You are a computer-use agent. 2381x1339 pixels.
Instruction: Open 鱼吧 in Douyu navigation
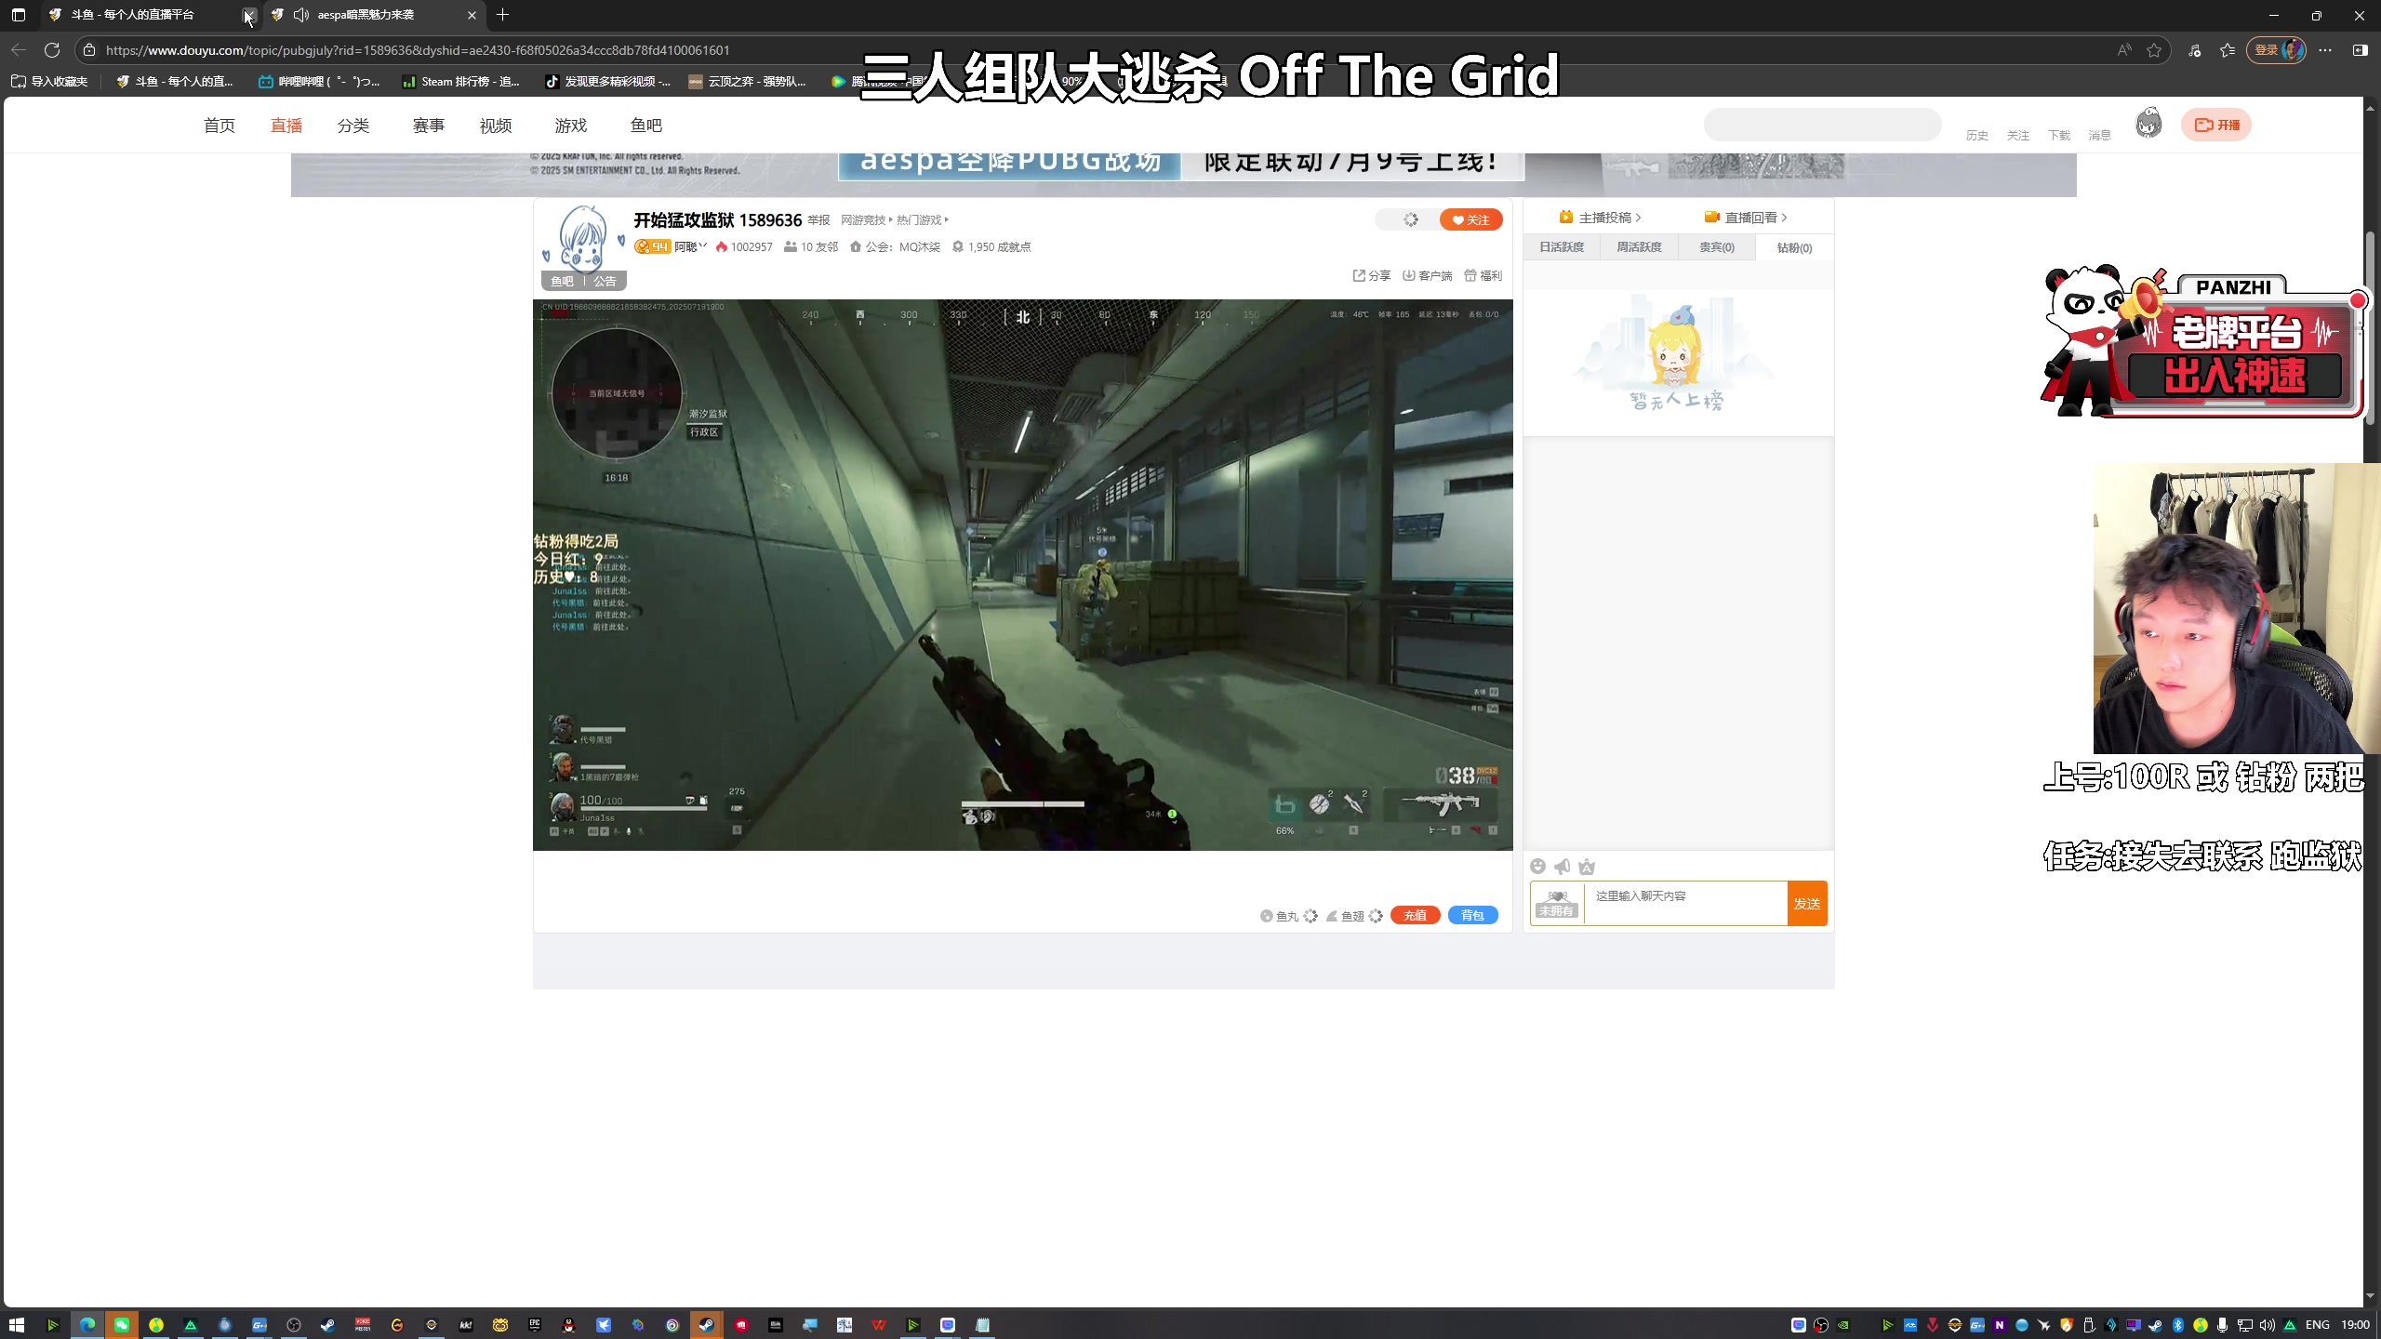click(646, 126)
